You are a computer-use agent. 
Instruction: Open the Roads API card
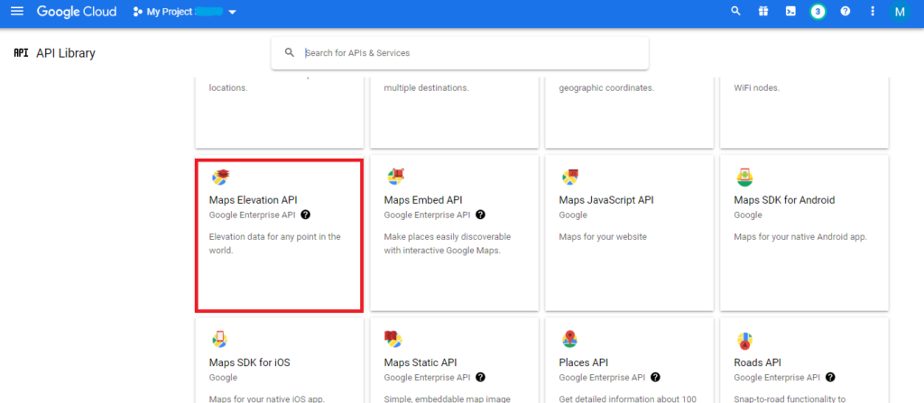click(804, 361)
